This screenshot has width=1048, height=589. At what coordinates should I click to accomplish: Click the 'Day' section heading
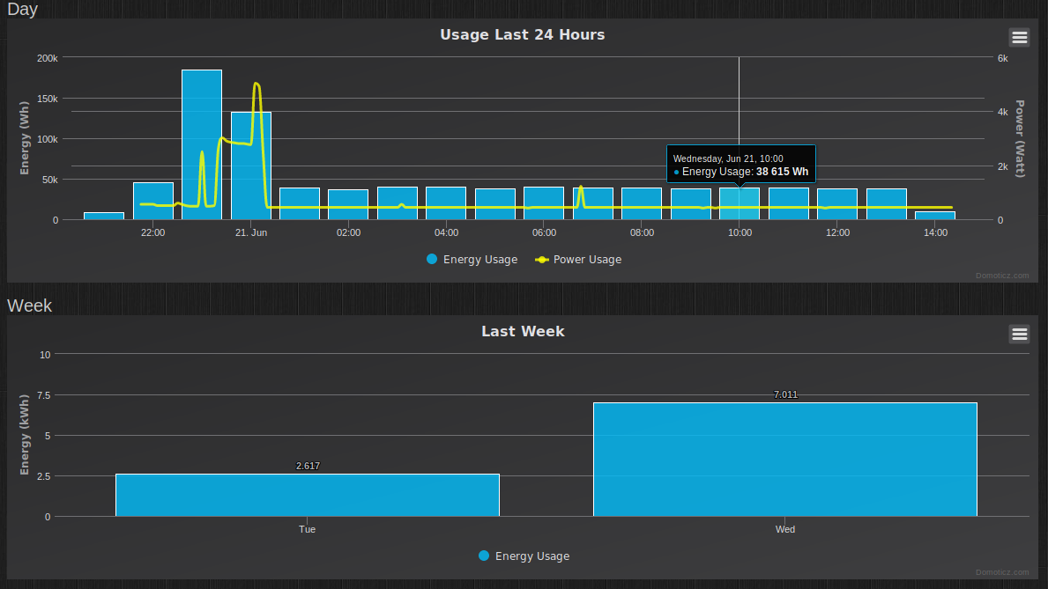click(x=22, y=10)
